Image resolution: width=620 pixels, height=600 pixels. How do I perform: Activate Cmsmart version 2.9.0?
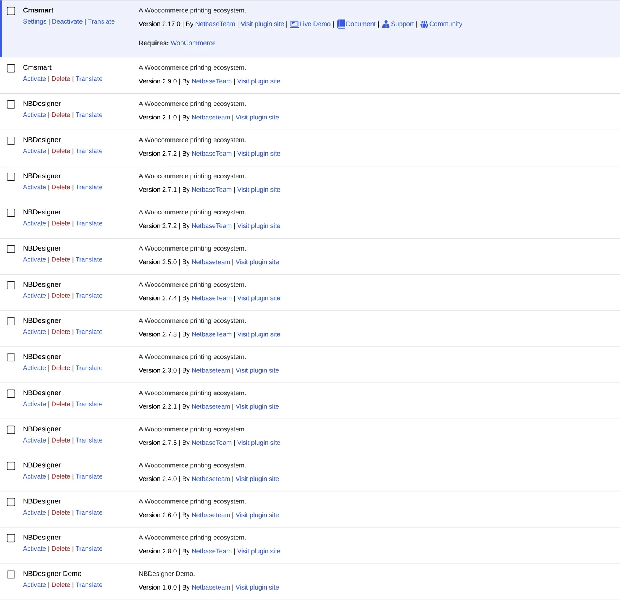[x=34, y=79]
